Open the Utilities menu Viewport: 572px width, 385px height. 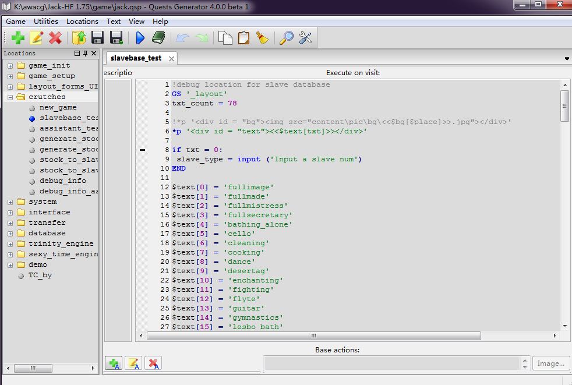(46, 22)
